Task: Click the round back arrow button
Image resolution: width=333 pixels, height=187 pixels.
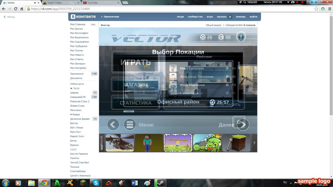Action: pyautogui.click(x=113, y=125)
